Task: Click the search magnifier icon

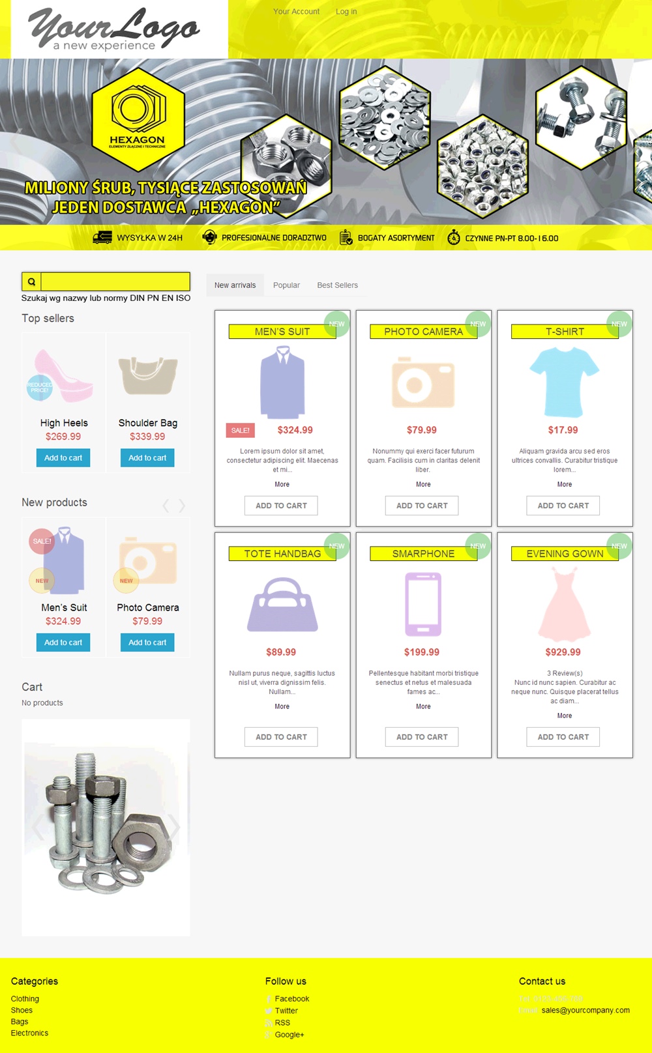Action: (31, 281)
